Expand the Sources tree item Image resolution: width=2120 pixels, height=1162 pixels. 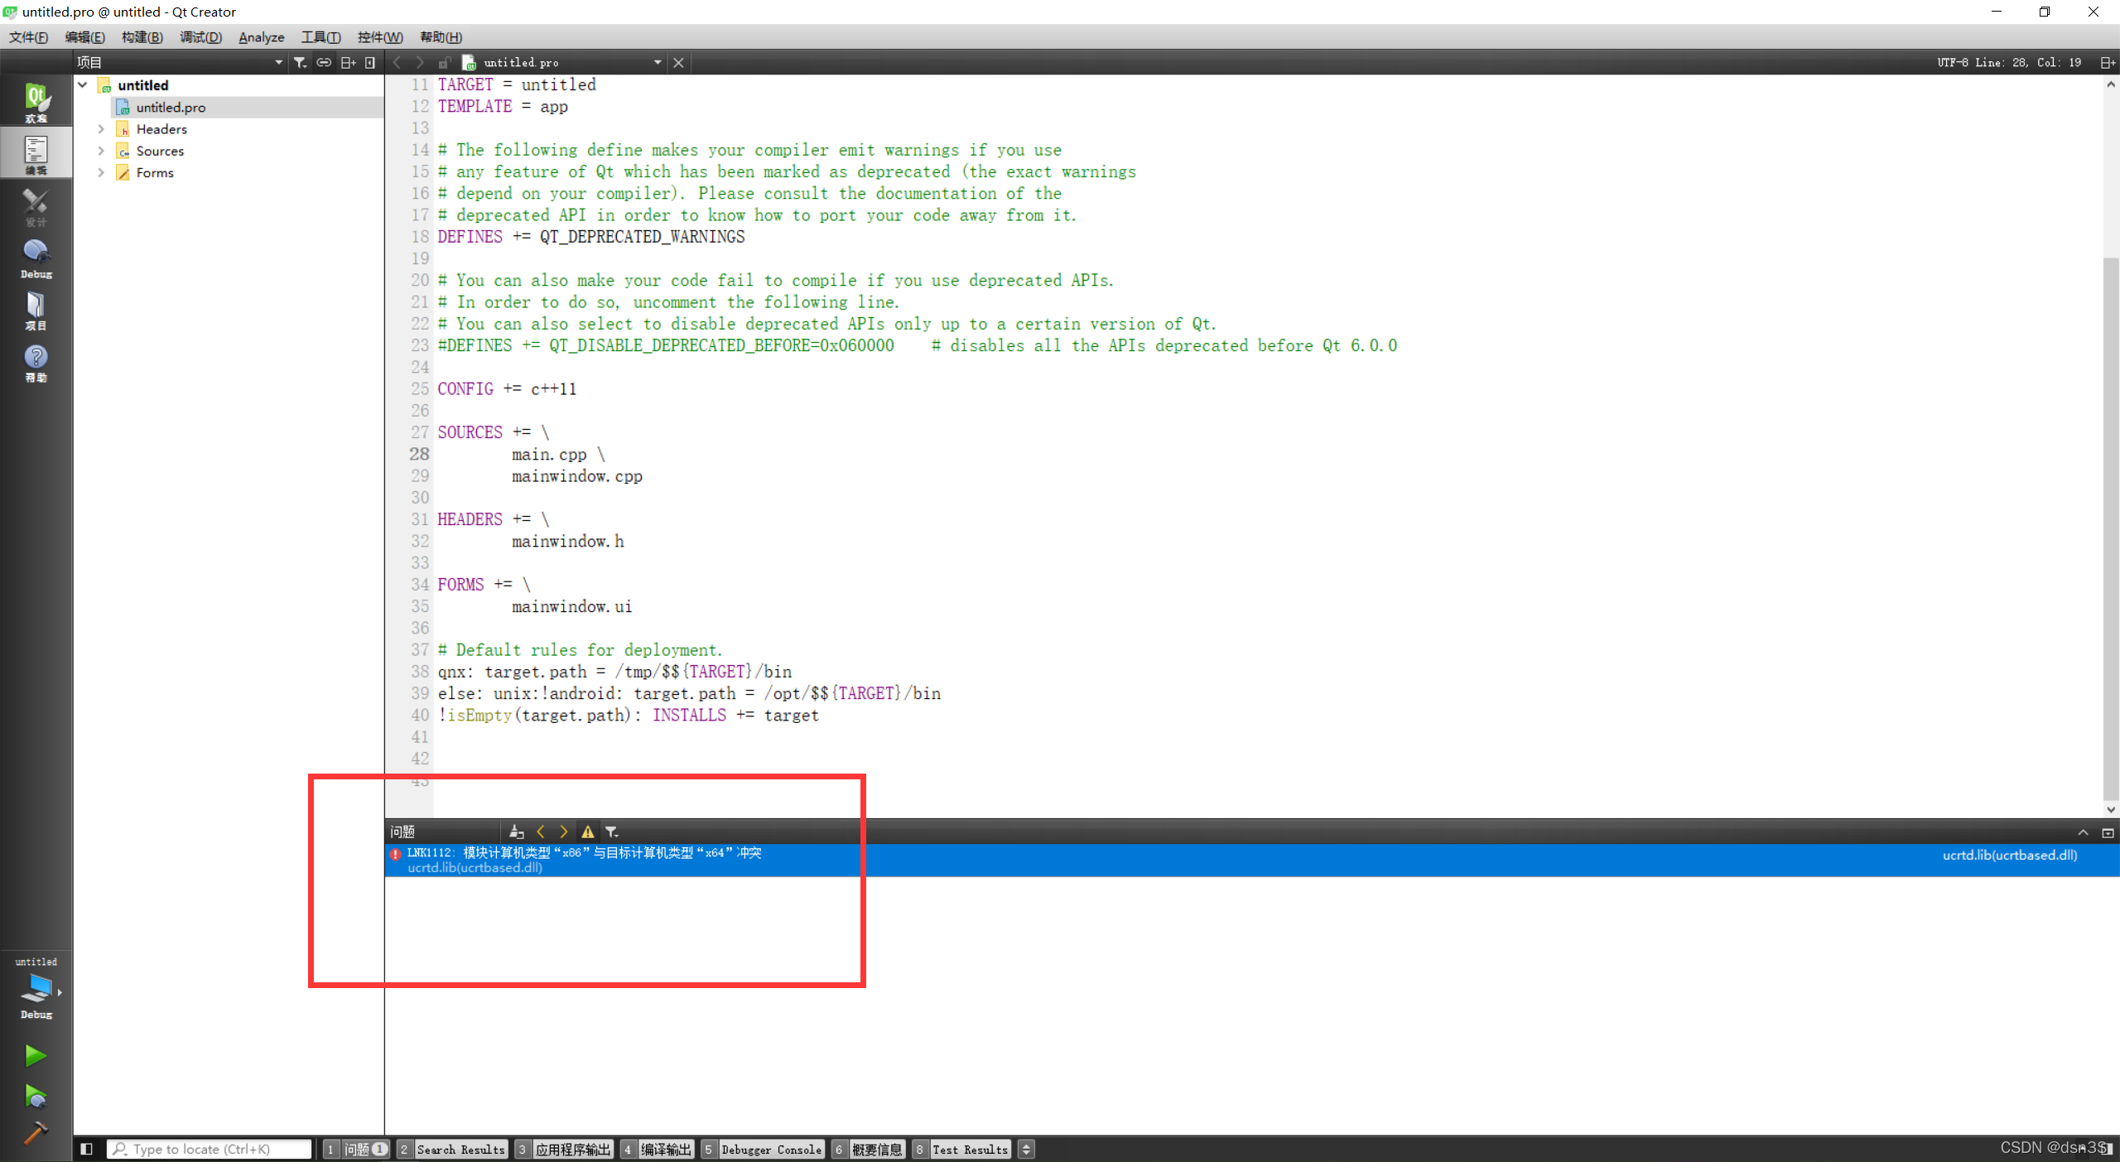tap(102, 150)
